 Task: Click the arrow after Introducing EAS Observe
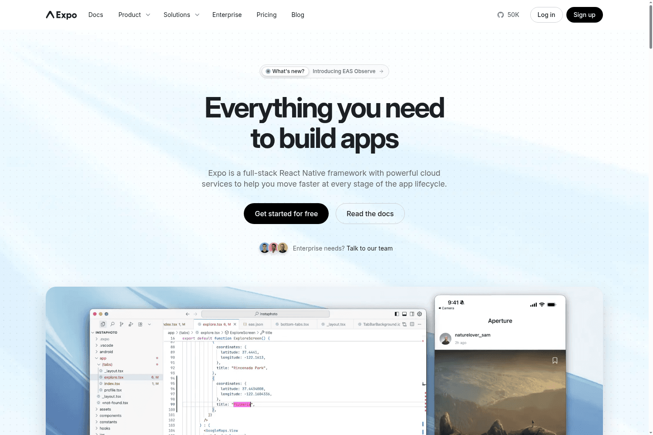point(381,71)
